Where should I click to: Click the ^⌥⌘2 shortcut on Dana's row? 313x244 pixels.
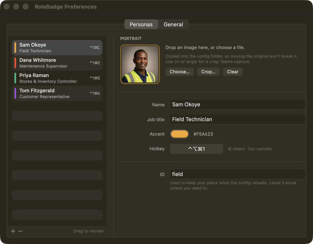95,63
